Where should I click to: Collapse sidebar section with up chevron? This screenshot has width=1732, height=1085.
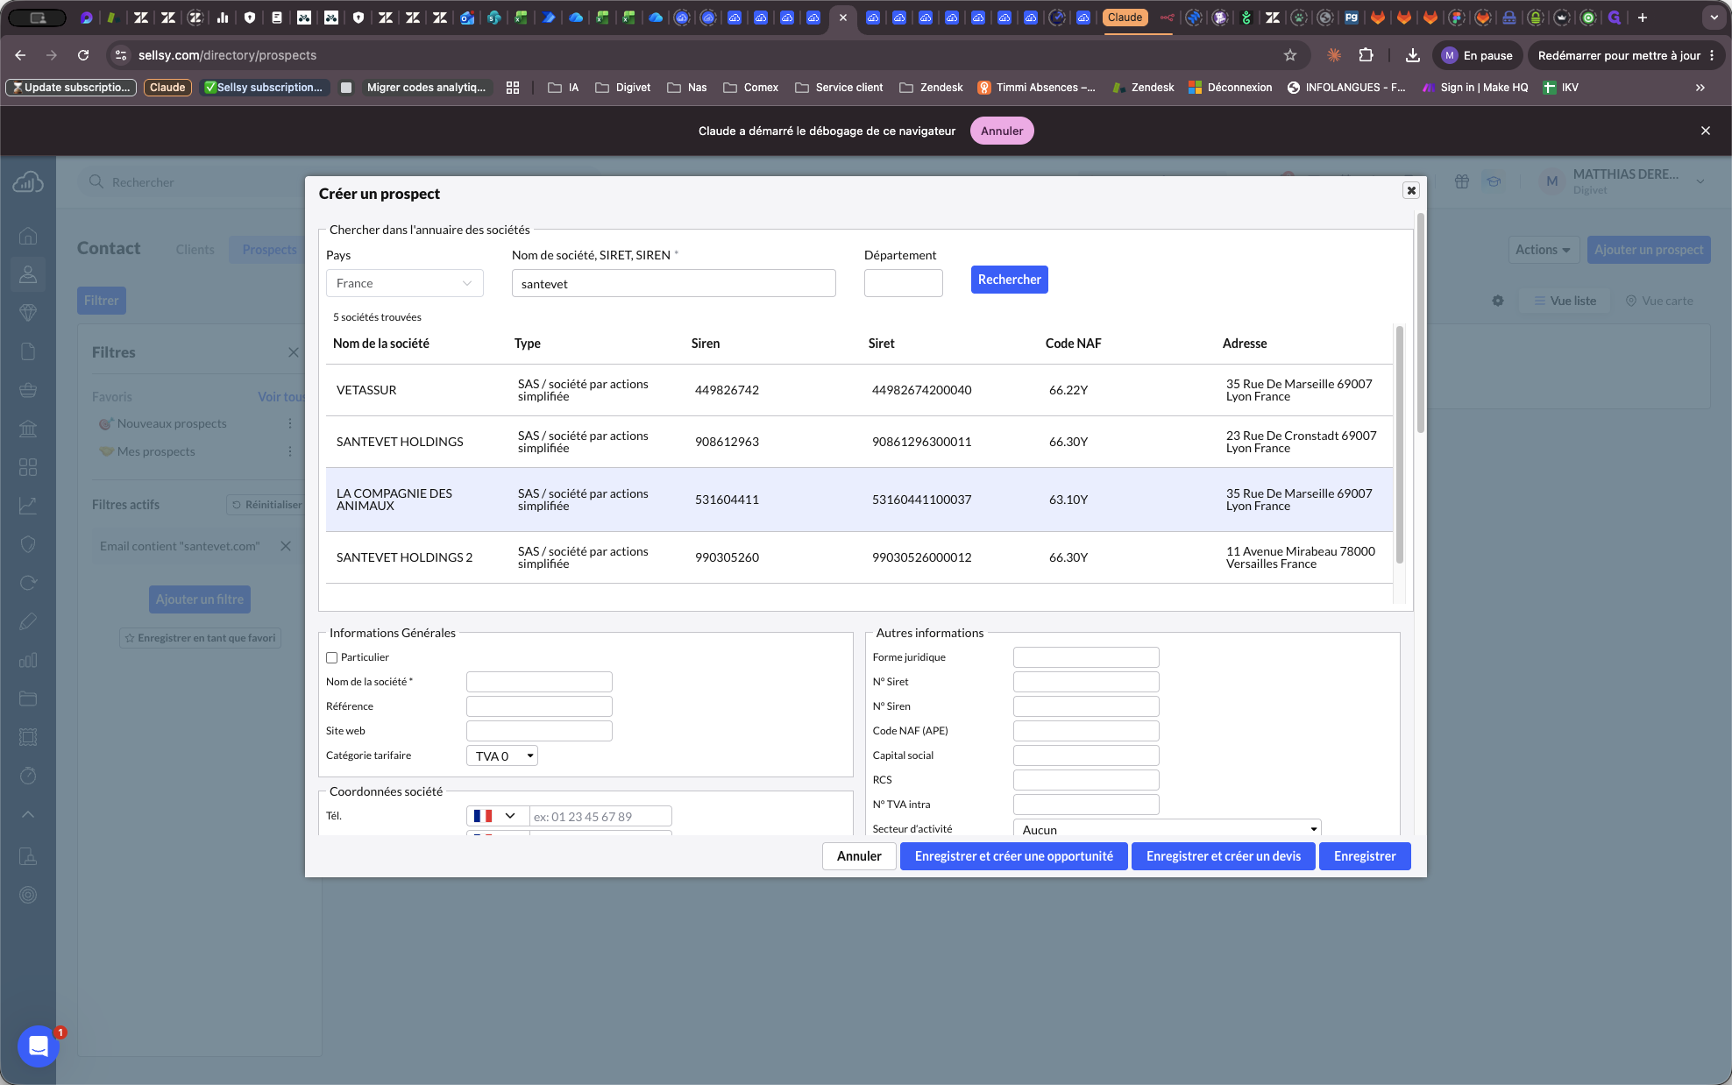coord(28,814)
